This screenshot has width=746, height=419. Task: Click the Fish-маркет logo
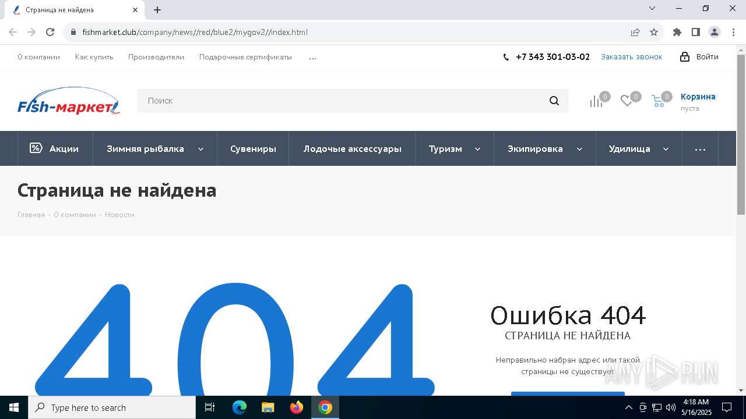click(69, 101)
